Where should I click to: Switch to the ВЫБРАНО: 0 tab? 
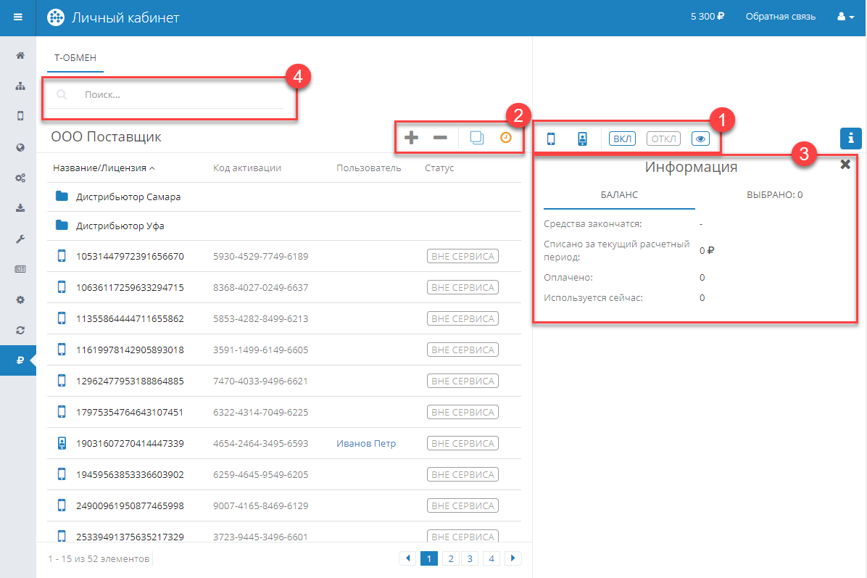click(774, 195)
